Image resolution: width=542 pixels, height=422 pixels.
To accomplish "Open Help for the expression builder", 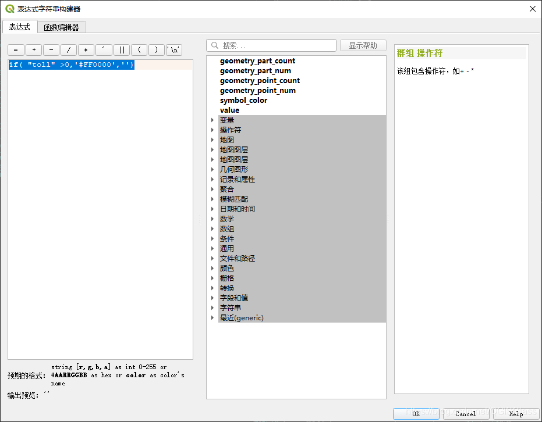I will (x=516, y=414).
